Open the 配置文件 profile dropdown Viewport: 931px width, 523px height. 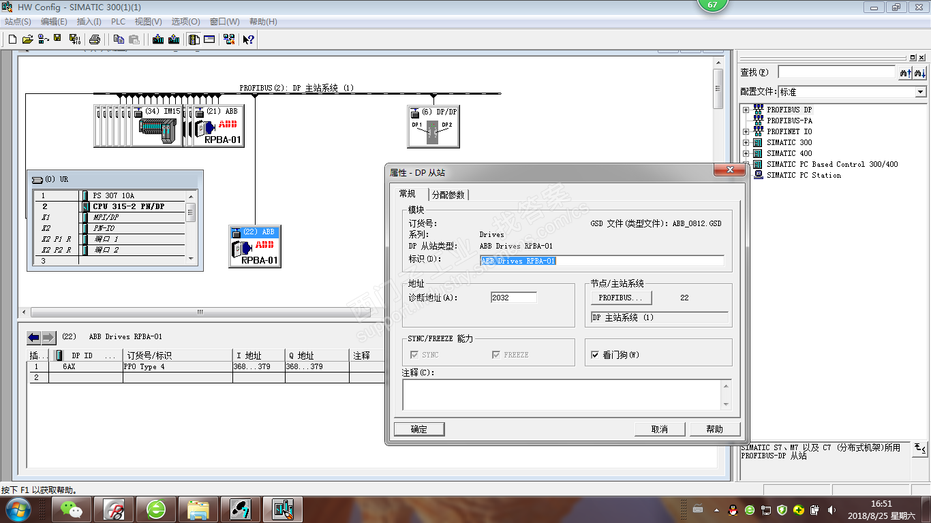point(921,92)
